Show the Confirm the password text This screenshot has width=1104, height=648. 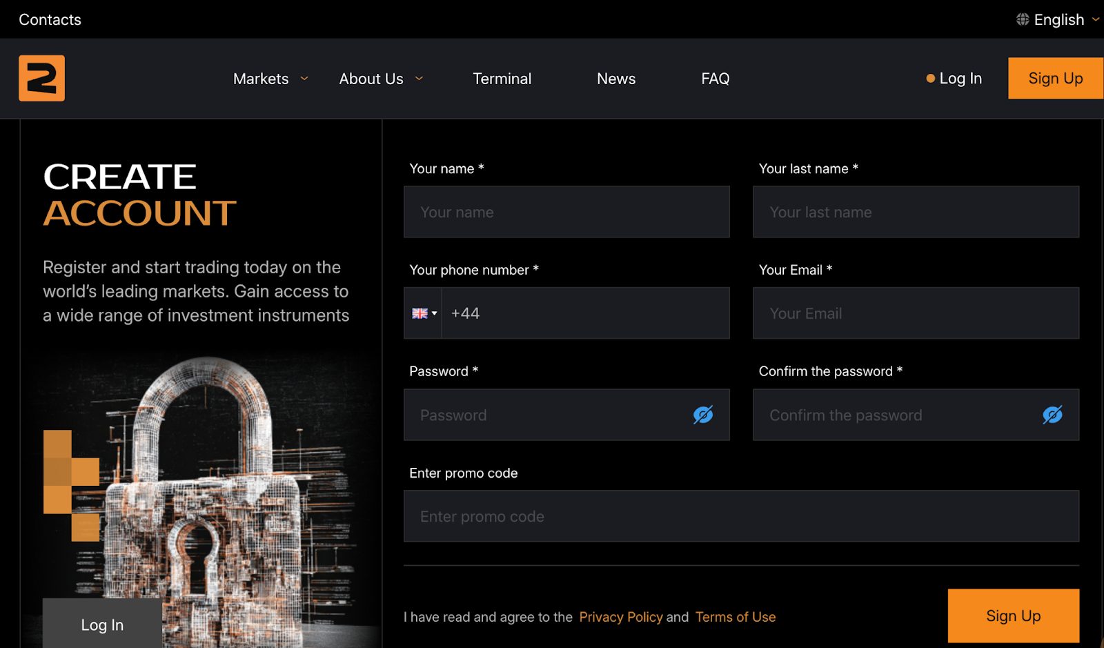pyautogui.click(x=1052, y=415)
